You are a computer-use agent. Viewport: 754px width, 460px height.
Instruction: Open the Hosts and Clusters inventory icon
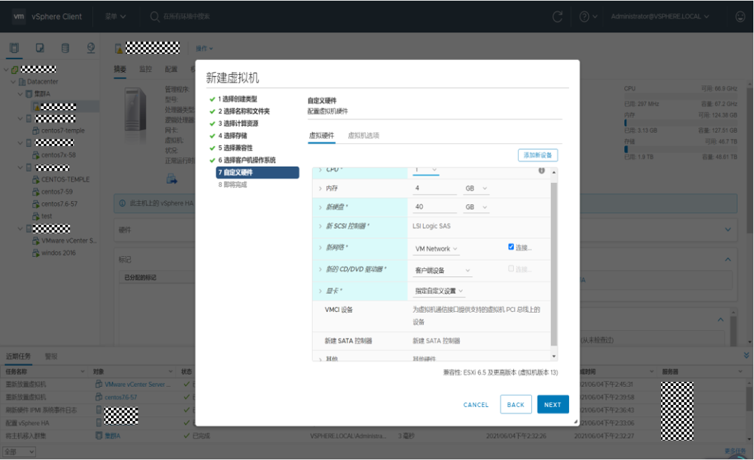coord(15,47)
